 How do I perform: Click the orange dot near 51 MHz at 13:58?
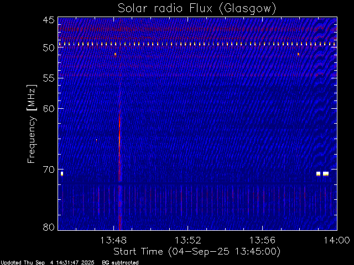298,54
